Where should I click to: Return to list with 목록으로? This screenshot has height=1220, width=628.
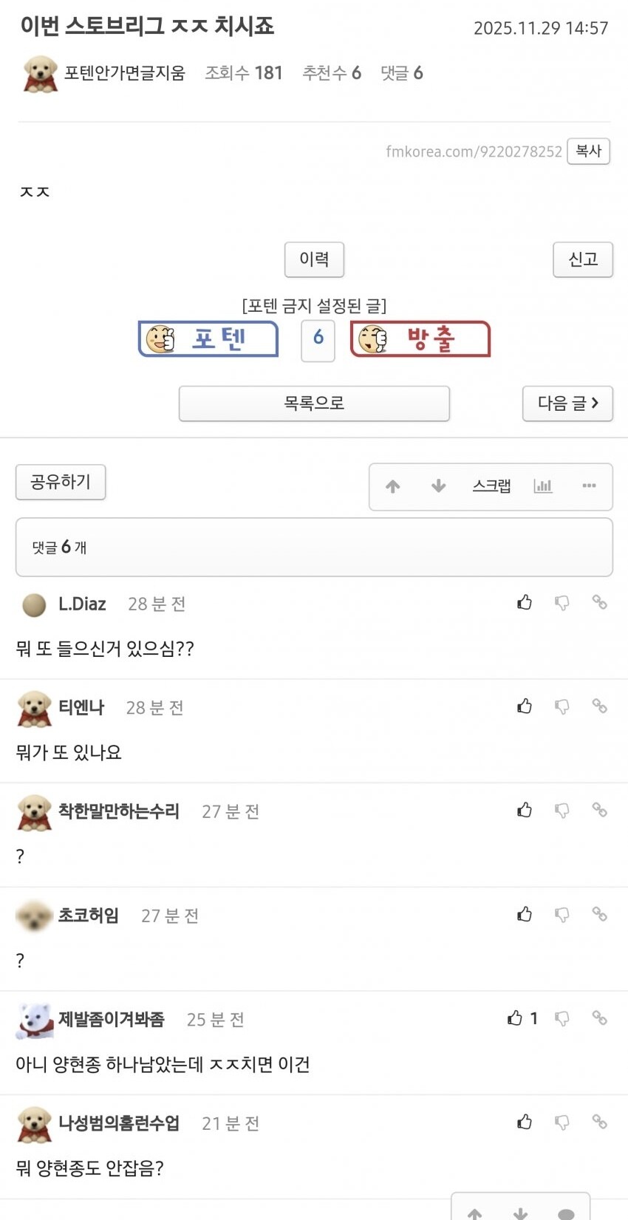[x=314, y=403]
